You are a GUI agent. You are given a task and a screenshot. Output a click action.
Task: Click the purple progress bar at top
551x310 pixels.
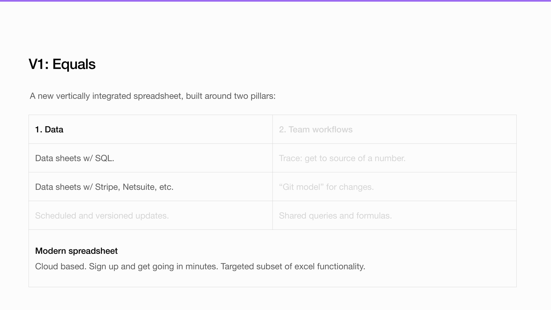click(275, 1)
